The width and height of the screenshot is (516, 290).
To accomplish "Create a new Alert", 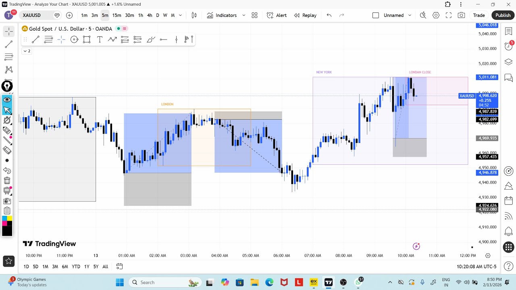I will (x=277, y=15).
